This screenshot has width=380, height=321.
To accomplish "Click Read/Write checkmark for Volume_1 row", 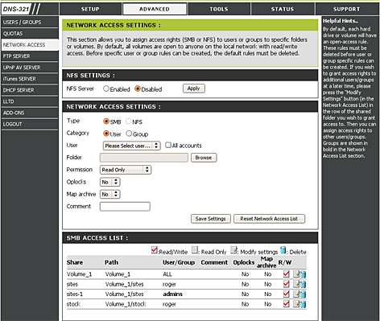I will tap(286, 274).
